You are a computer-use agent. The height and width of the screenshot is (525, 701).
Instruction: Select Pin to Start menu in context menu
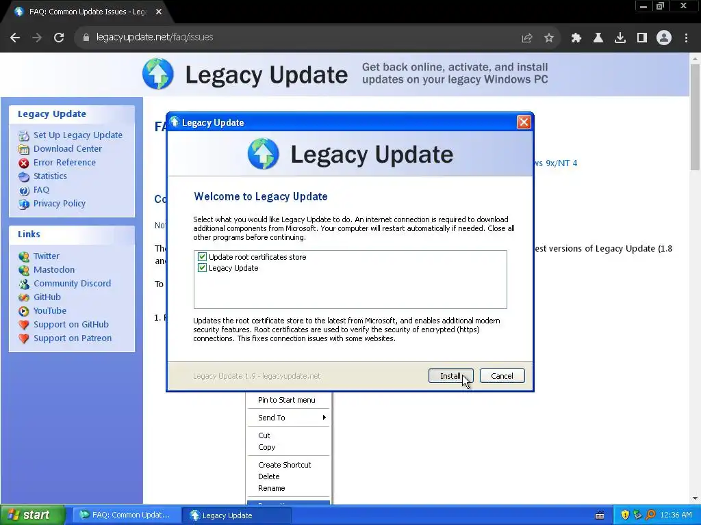[288, 400]
